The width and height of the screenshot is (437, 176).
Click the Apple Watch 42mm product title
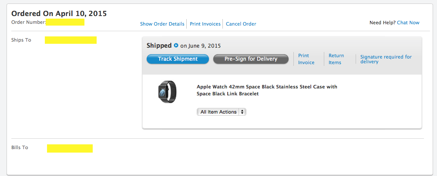267,90
